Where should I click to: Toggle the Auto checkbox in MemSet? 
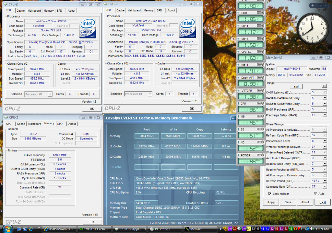(315, 194)
